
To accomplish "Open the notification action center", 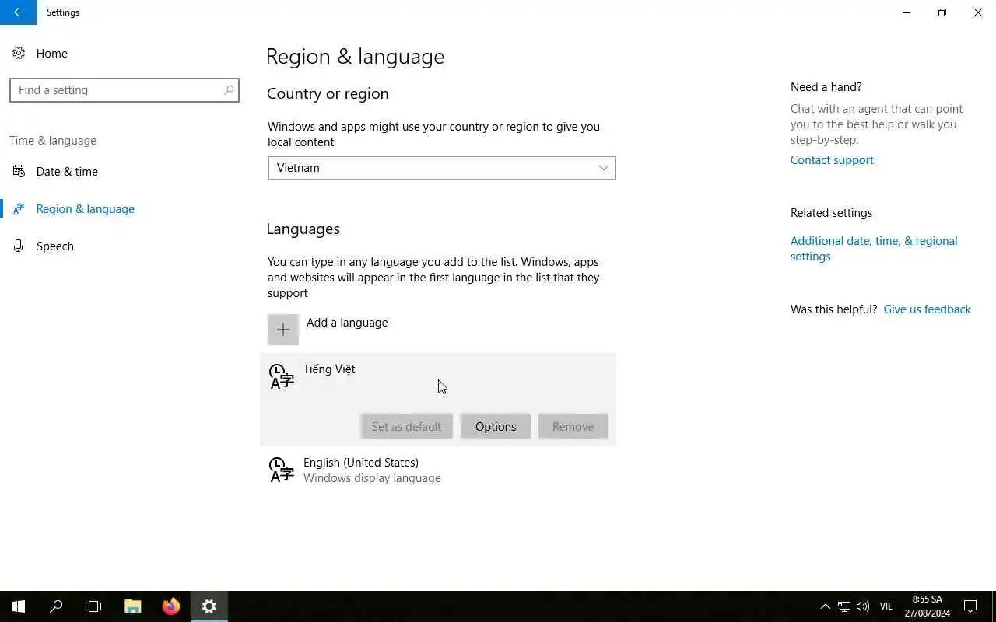I will pyautogui.click(x=970, y=606).
